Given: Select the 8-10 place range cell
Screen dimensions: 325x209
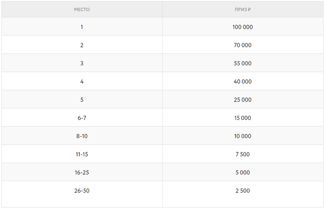Looking at the screenshot, I should tap(82, 136).
